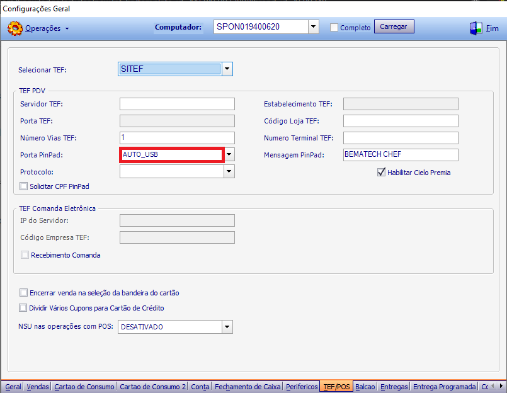Check Dividir Vários Cupons para Cartão de Crédito
This screenshot has height=393, width=507.
23,307
